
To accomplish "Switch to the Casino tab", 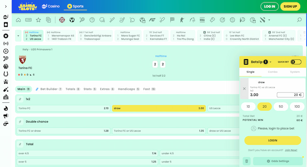I will coord(51,6).
